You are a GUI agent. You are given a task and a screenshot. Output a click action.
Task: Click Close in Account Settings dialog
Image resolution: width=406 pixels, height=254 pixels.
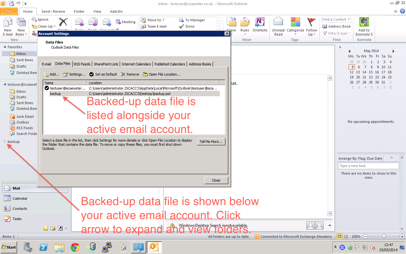216,180
